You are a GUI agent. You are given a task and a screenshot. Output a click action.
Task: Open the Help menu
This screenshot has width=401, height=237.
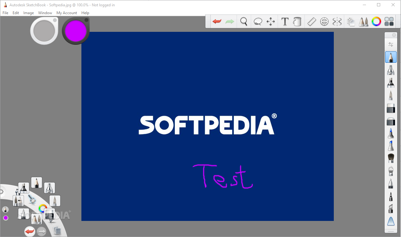click(85, 13)
